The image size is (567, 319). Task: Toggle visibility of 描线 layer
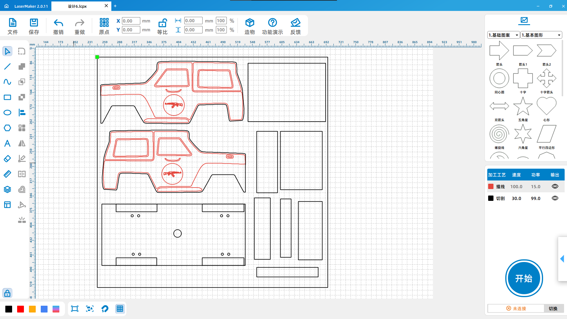(555, 186)
